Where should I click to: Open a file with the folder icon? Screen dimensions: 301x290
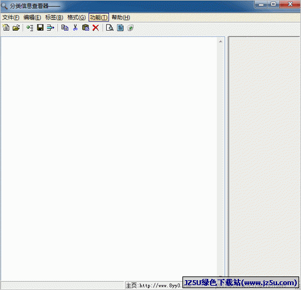pos(16,28)
